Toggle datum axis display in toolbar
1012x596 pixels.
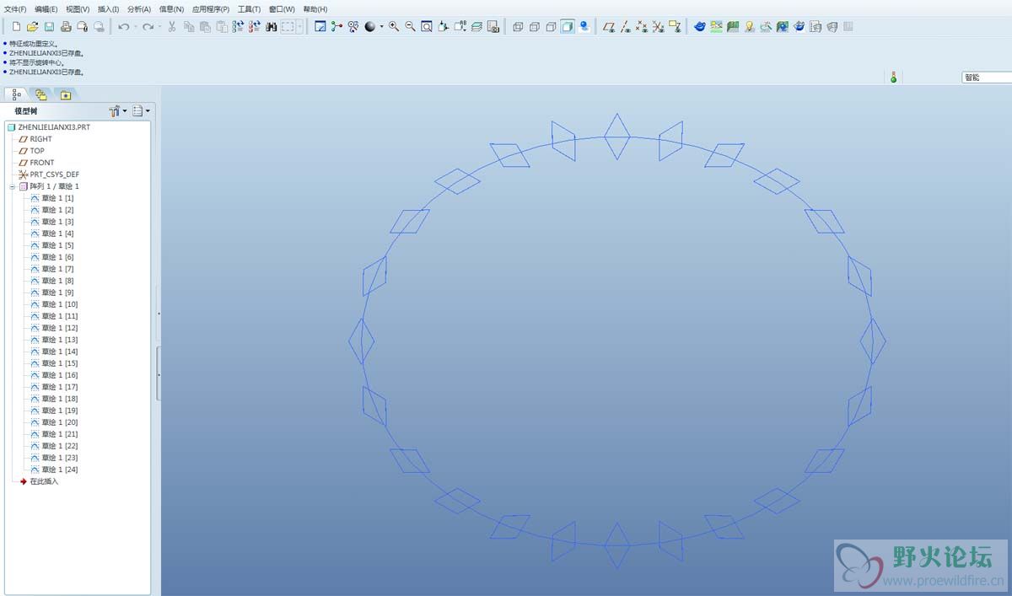click(626, 27)
